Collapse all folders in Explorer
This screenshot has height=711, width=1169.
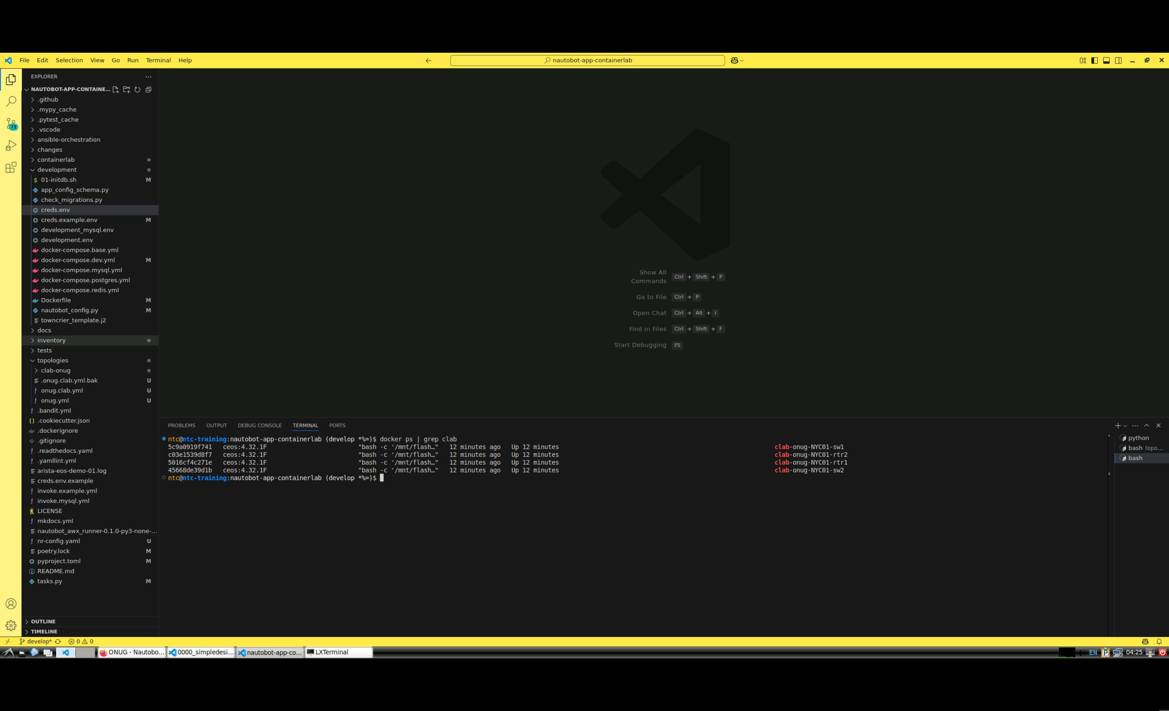tap(148, 90)
